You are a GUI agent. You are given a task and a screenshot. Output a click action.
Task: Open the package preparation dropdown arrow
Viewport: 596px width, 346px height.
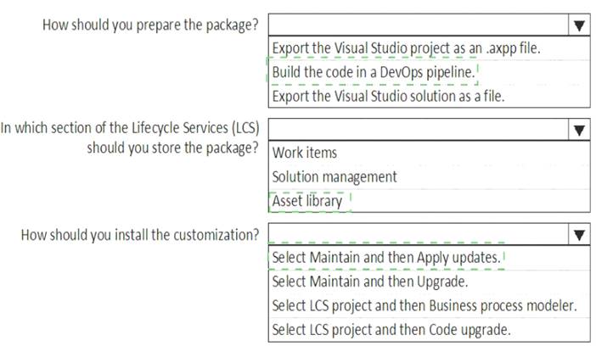click(579, 25)
